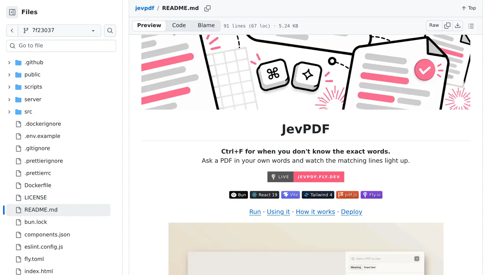The height and width of the screenshot is (275, 489).
Task: Click the Fly.io badge
Action: (371, 195)
